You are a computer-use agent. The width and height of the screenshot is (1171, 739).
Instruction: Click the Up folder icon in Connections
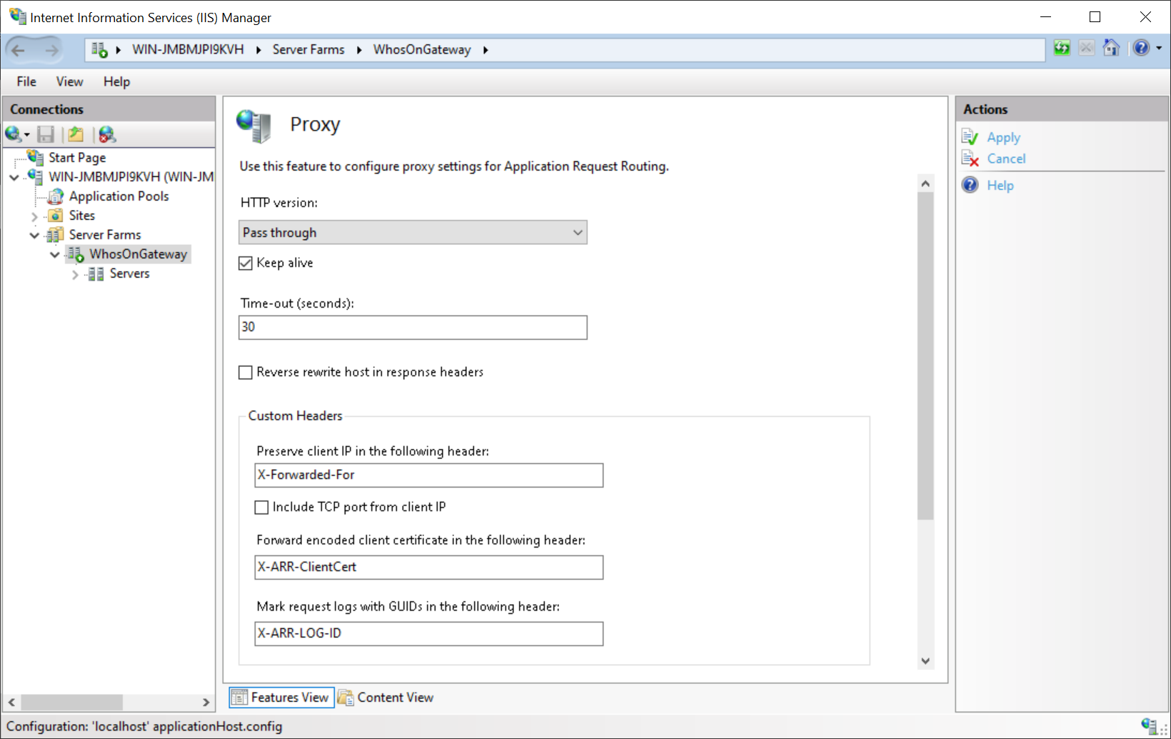coord(76,134)
